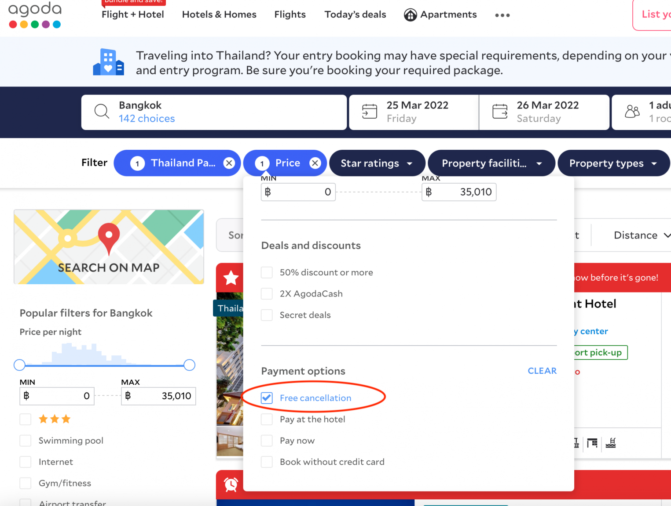The height and width of the screenshot is (506, 671).
Task: Click the check-in calendar icon
Action: tap(370, 111)
